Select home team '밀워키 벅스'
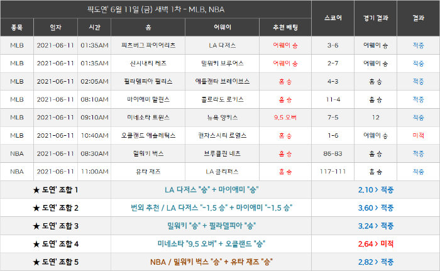This screenshot has height=271, width=440. click(x=148, y=153)
